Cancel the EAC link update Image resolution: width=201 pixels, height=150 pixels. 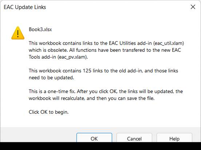134,138
